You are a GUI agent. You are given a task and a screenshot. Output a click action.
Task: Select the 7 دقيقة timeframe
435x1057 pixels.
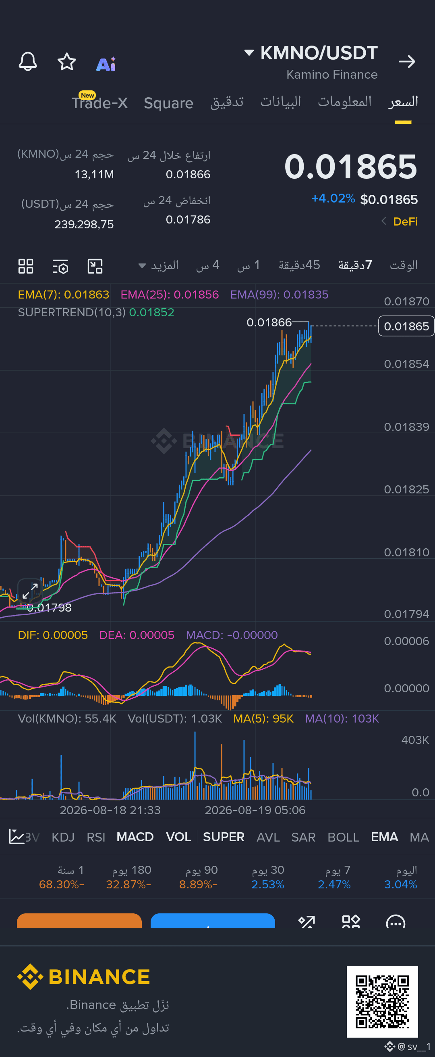click(x=355, y=265)
